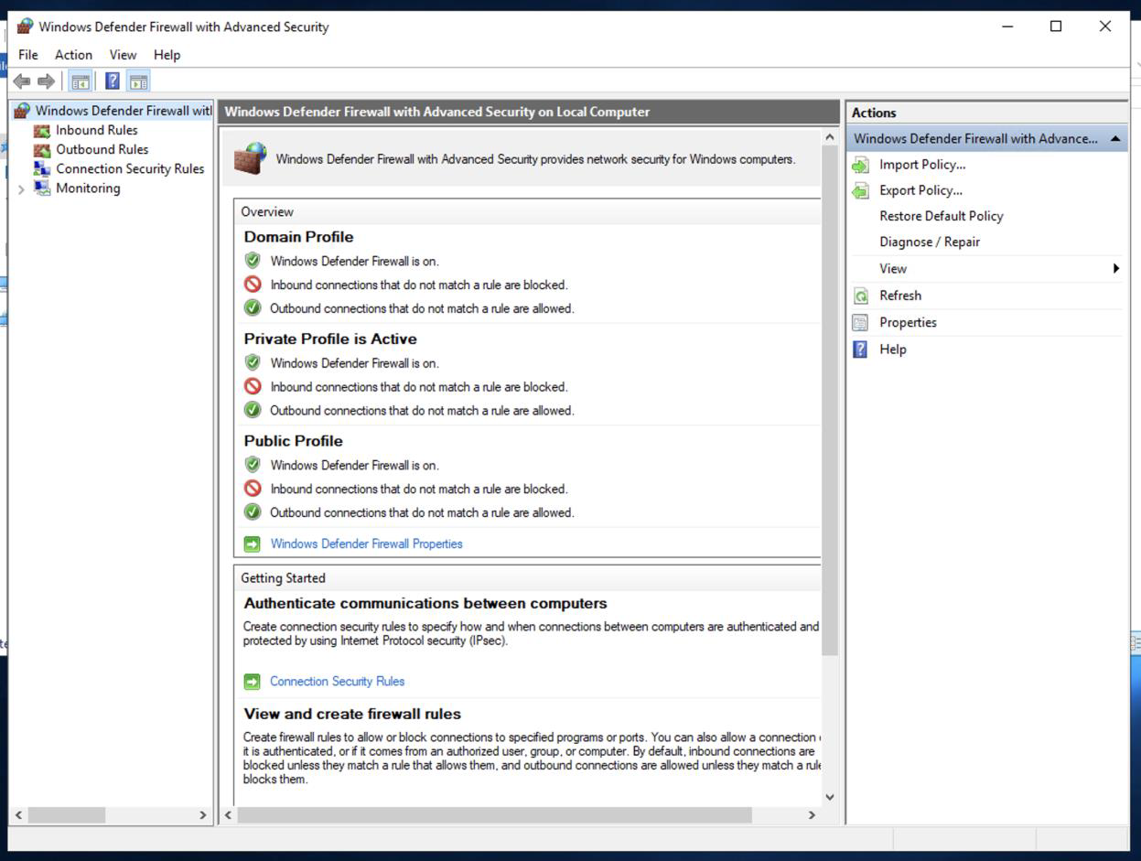Open the Help menu in the menu bar

click(167, 55)
